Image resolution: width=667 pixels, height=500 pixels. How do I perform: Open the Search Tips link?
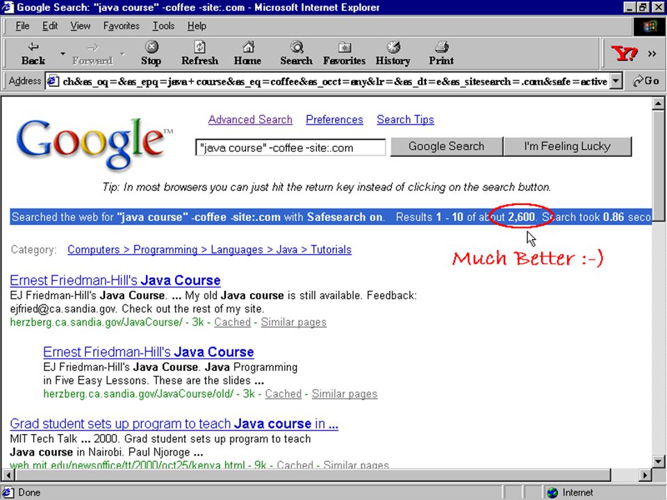pos(405,120)
